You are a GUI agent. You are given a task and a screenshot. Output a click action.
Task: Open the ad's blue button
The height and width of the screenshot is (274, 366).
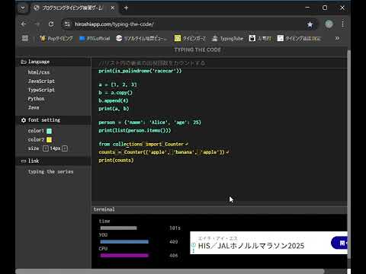[339, 243]
